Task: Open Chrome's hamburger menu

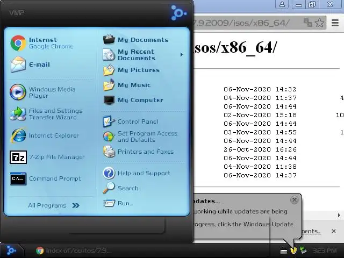Action: [335, 23]
